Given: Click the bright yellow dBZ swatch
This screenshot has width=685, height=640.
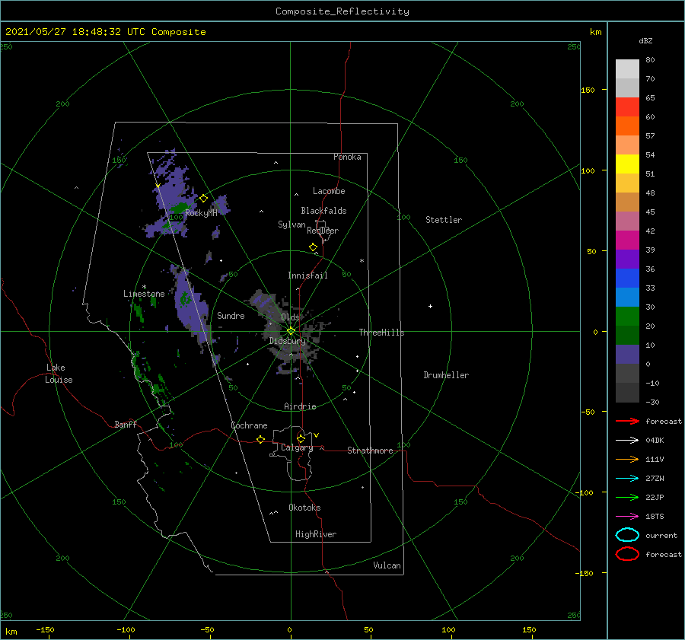Looking at the screenshot, I should tap(627, 164).
